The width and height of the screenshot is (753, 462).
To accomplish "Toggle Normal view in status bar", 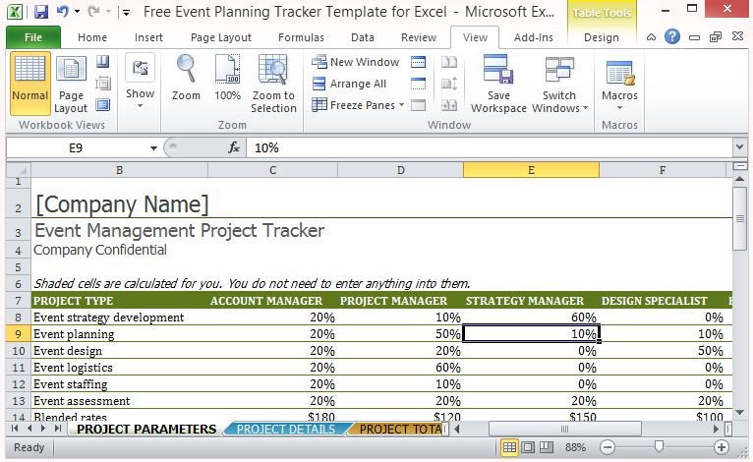I will 509,447.
